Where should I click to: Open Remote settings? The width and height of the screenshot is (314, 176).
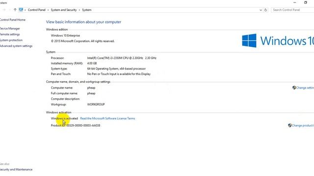(x=10, y=34)
